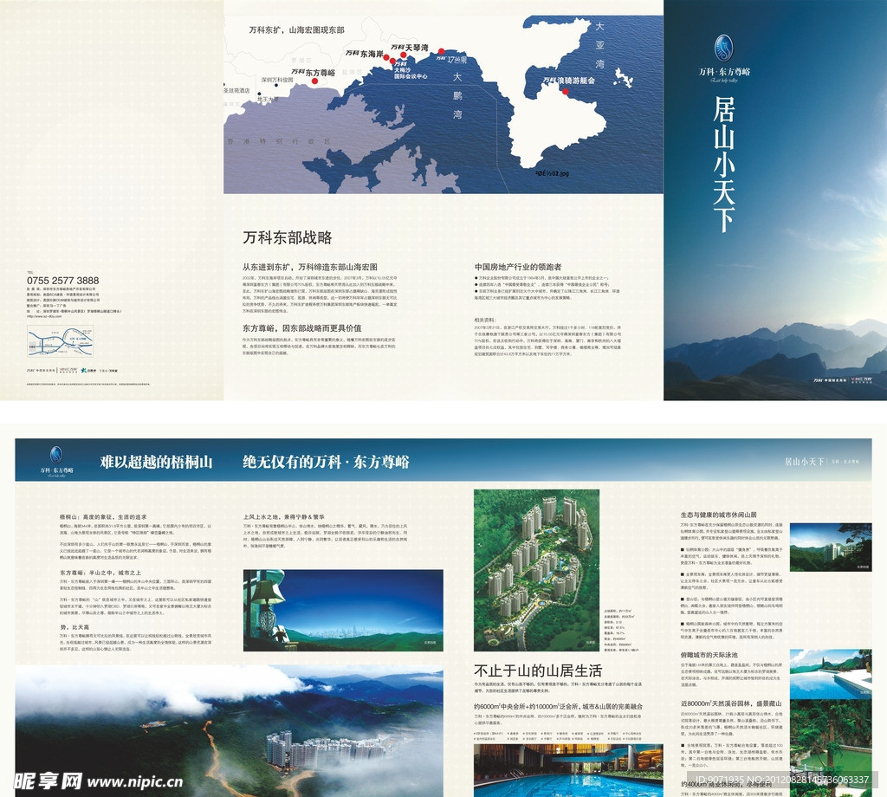887x797 pixels.
Task: Click the 深圳万科俊园 map label
Action: click(277, 81)
